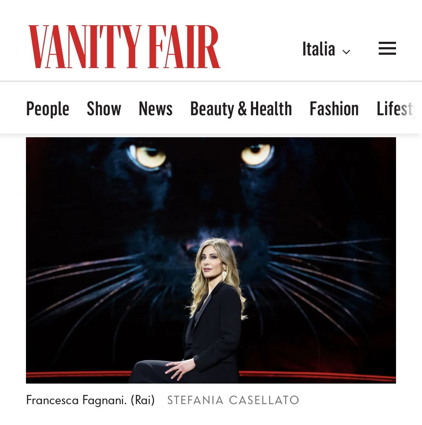Screen dimensions: 422x425
Task: Expand the chevron next to Italia
Action: click(346, 52)
